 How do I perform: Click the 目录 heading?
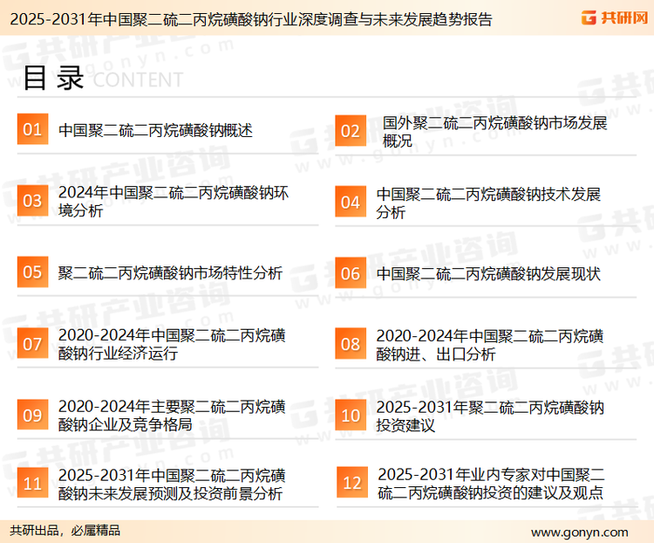tap(53, 78)
